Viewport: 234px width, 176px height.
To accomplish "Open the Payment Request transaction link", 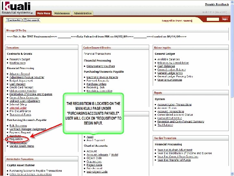I will 20,132.
